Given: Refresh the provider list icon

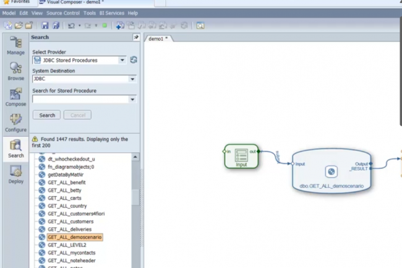Looking at the screenshot, I should [134, 60].
